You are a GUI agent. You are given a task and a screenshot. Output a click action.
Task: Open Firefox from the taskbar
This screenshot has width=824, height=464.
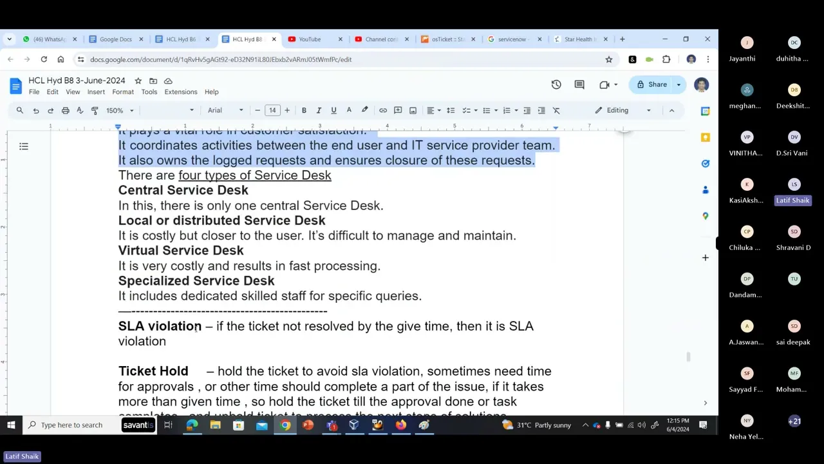pos(400,425)
